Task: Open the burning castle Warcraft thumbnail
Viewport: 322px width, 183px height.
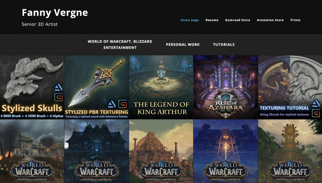Action: tap(32, 151)
